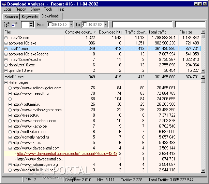Enable the To date checkbox
The width and height of the screenshot is (209, 184).
click(x=85, y=25)
